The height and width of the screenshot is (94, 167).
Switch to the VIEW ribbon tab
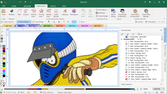click(64, 6)
